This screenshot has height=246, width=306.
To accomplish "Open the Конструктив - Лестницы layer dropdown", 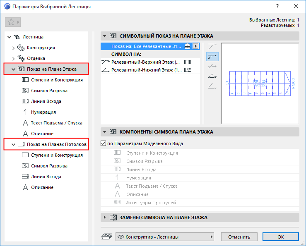I will tap(165, 237).
